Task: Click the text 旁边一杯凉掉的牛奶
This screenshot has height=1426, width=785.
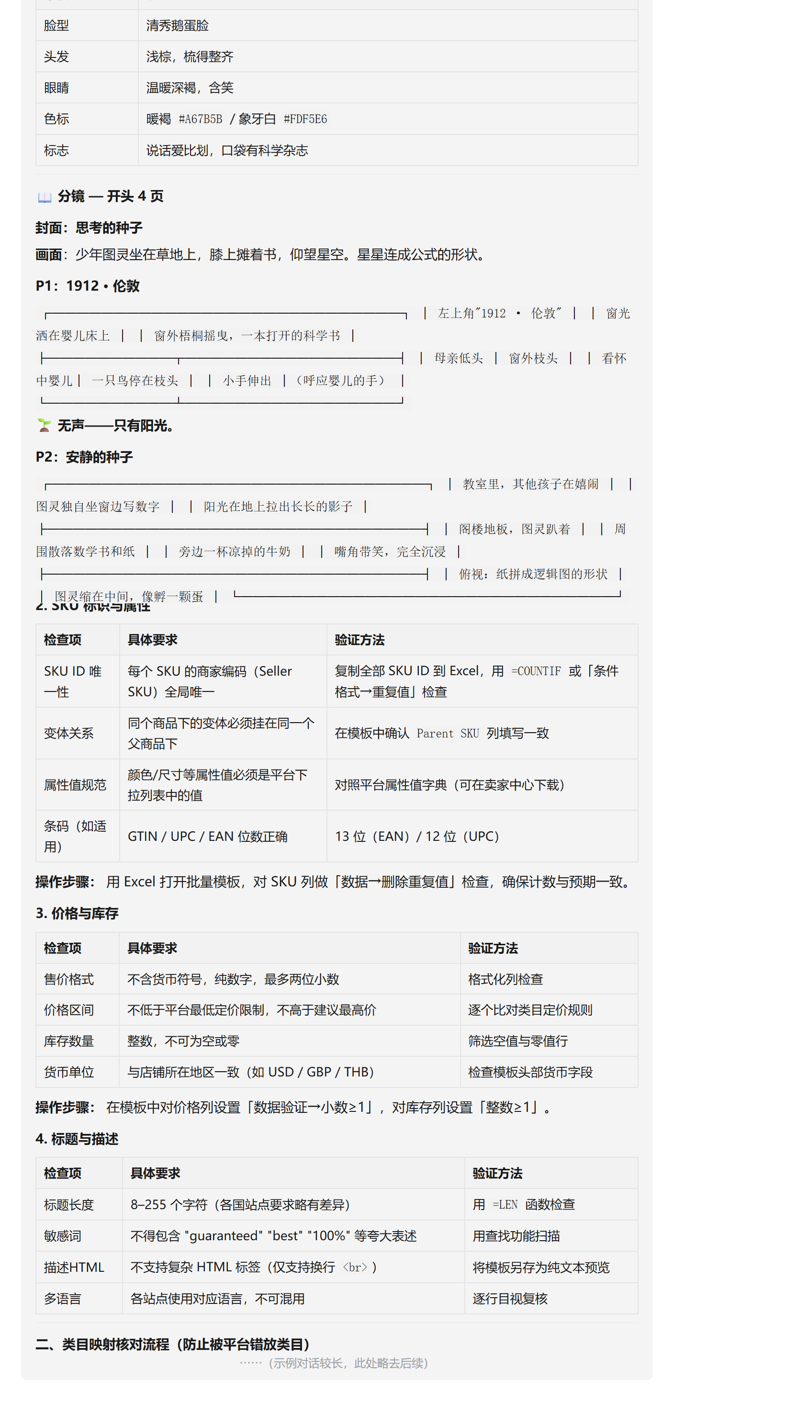Action: coord(235,552)
